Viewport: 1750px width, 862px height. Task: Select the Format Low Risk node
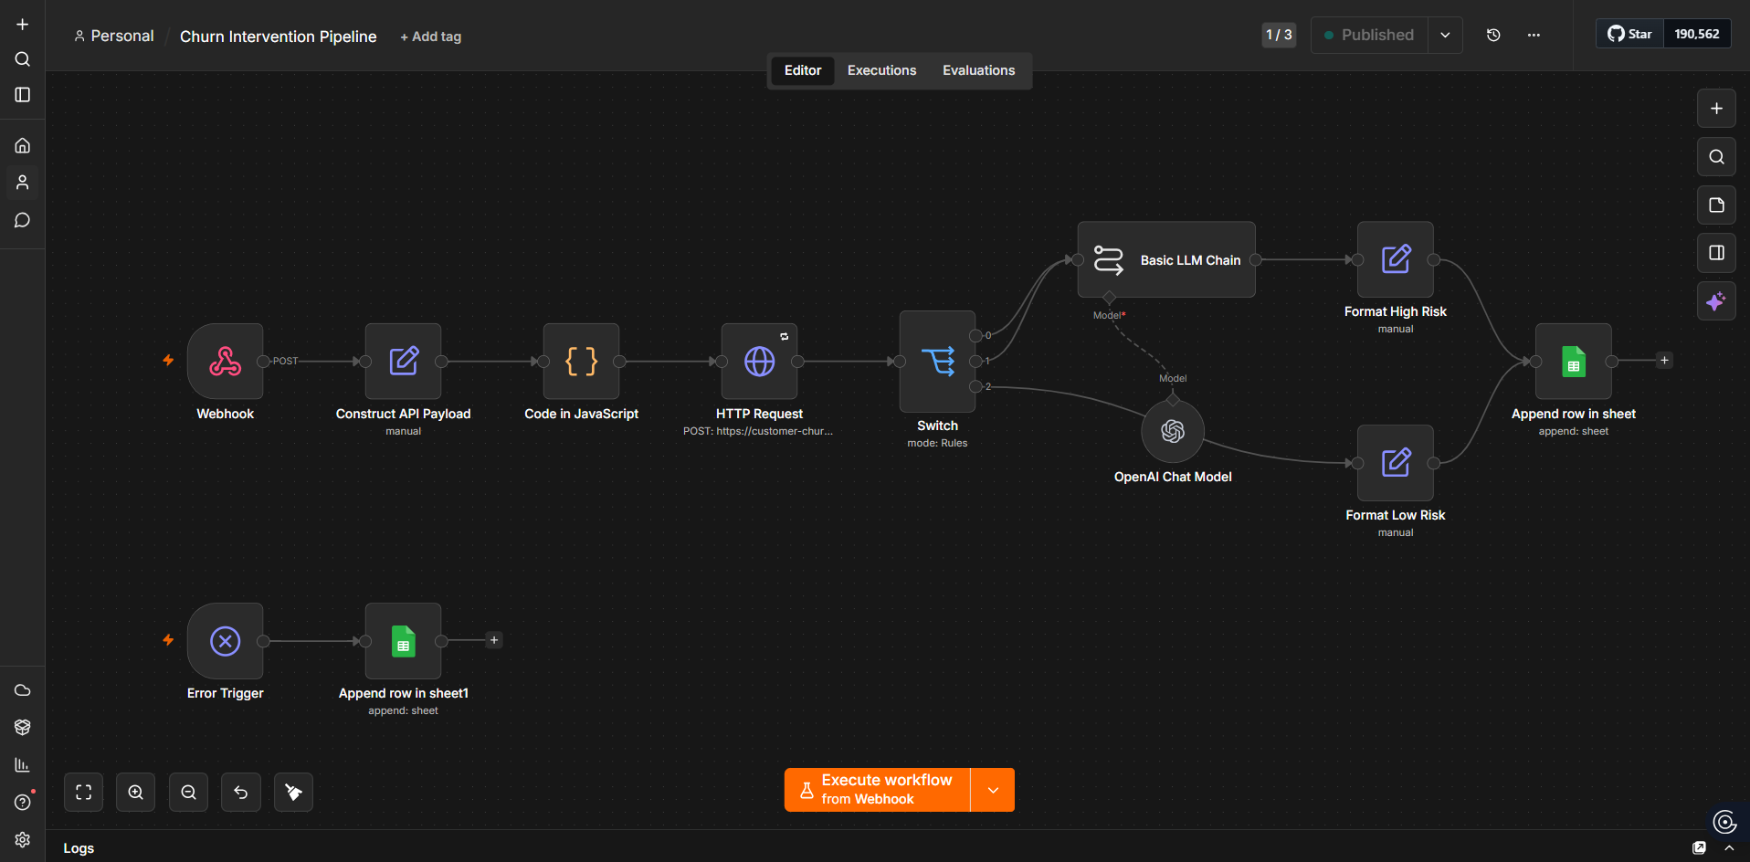tap(1396, 463)
